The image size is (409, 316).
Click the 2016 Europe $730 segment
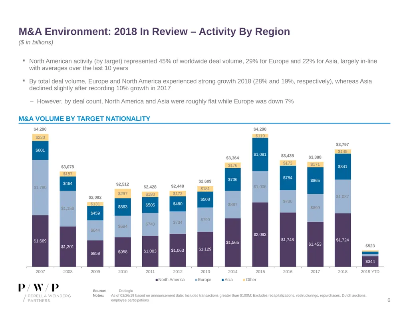[x=288, y=201]
